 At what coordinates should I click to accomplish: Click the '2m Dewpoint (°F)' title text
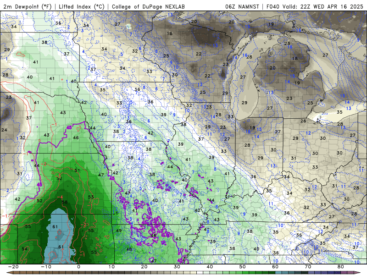click(x=28, y=6)
